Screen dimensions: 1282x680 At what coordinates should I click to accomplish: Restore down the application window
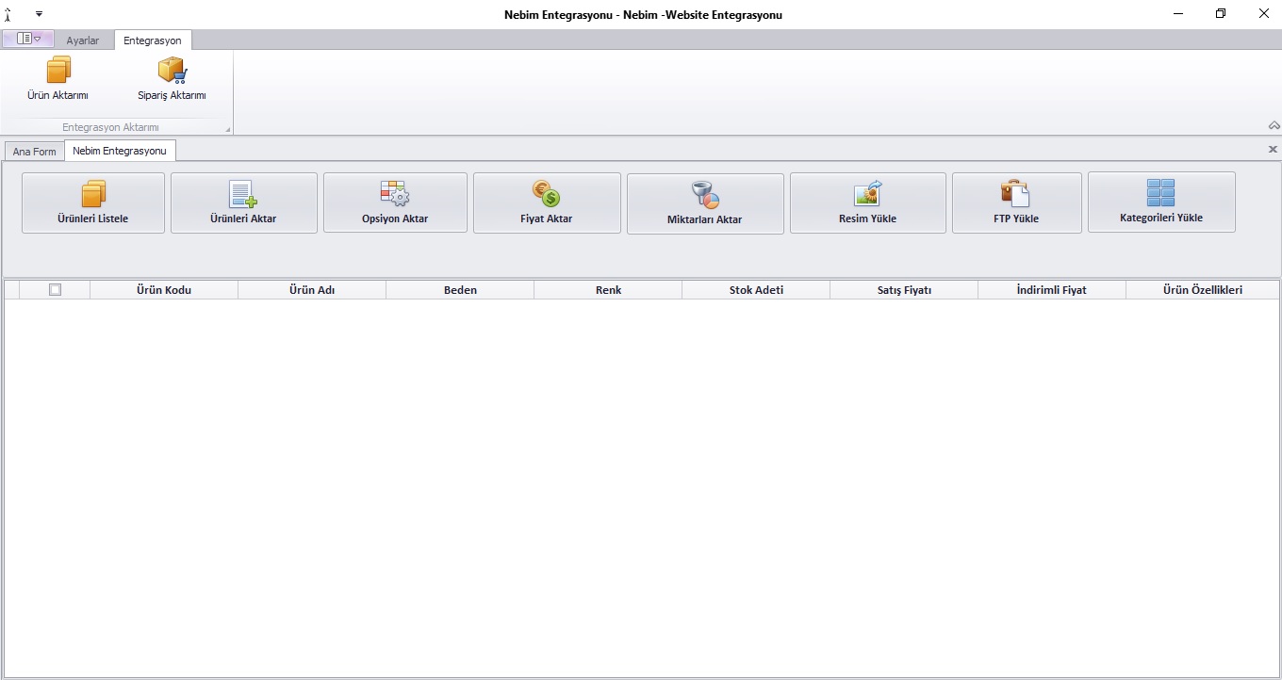point(1222,14)
